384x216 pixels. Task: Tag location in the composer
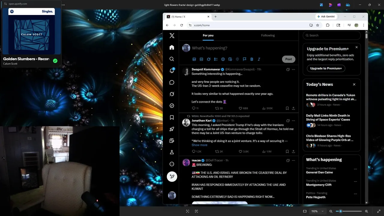click(x=237, y=59)
